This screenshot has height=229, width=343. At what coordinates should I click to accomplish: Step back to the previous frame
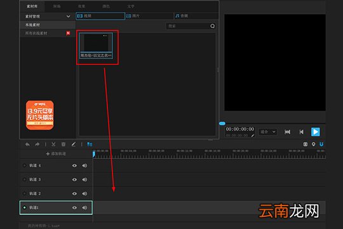(x=302, y=132)
